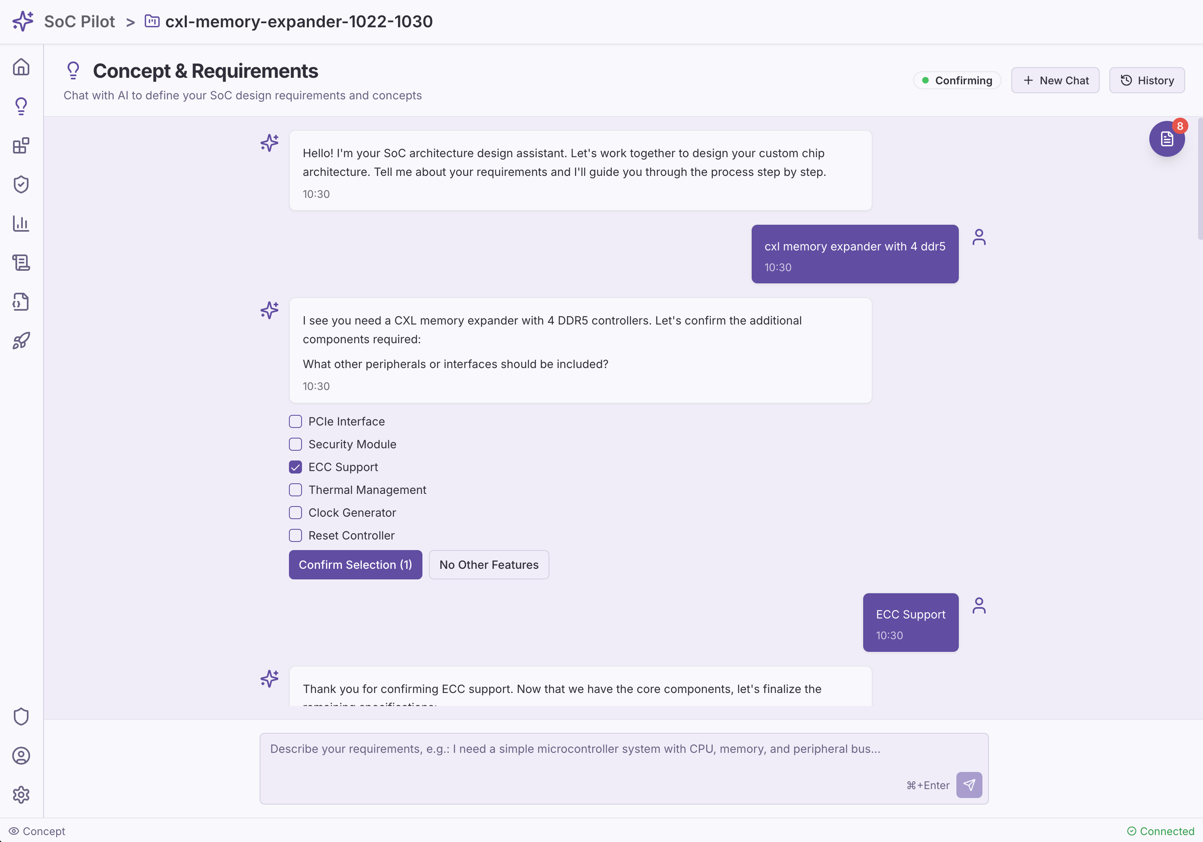This screenshot has height=842, width=1203.
Task: Open the settings gear icon
Action: coord(21,794)
